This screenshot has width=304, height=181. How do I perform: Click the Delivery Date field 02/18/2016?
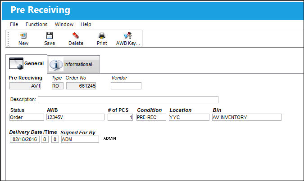pyautogui.click(x=25, y=139)
